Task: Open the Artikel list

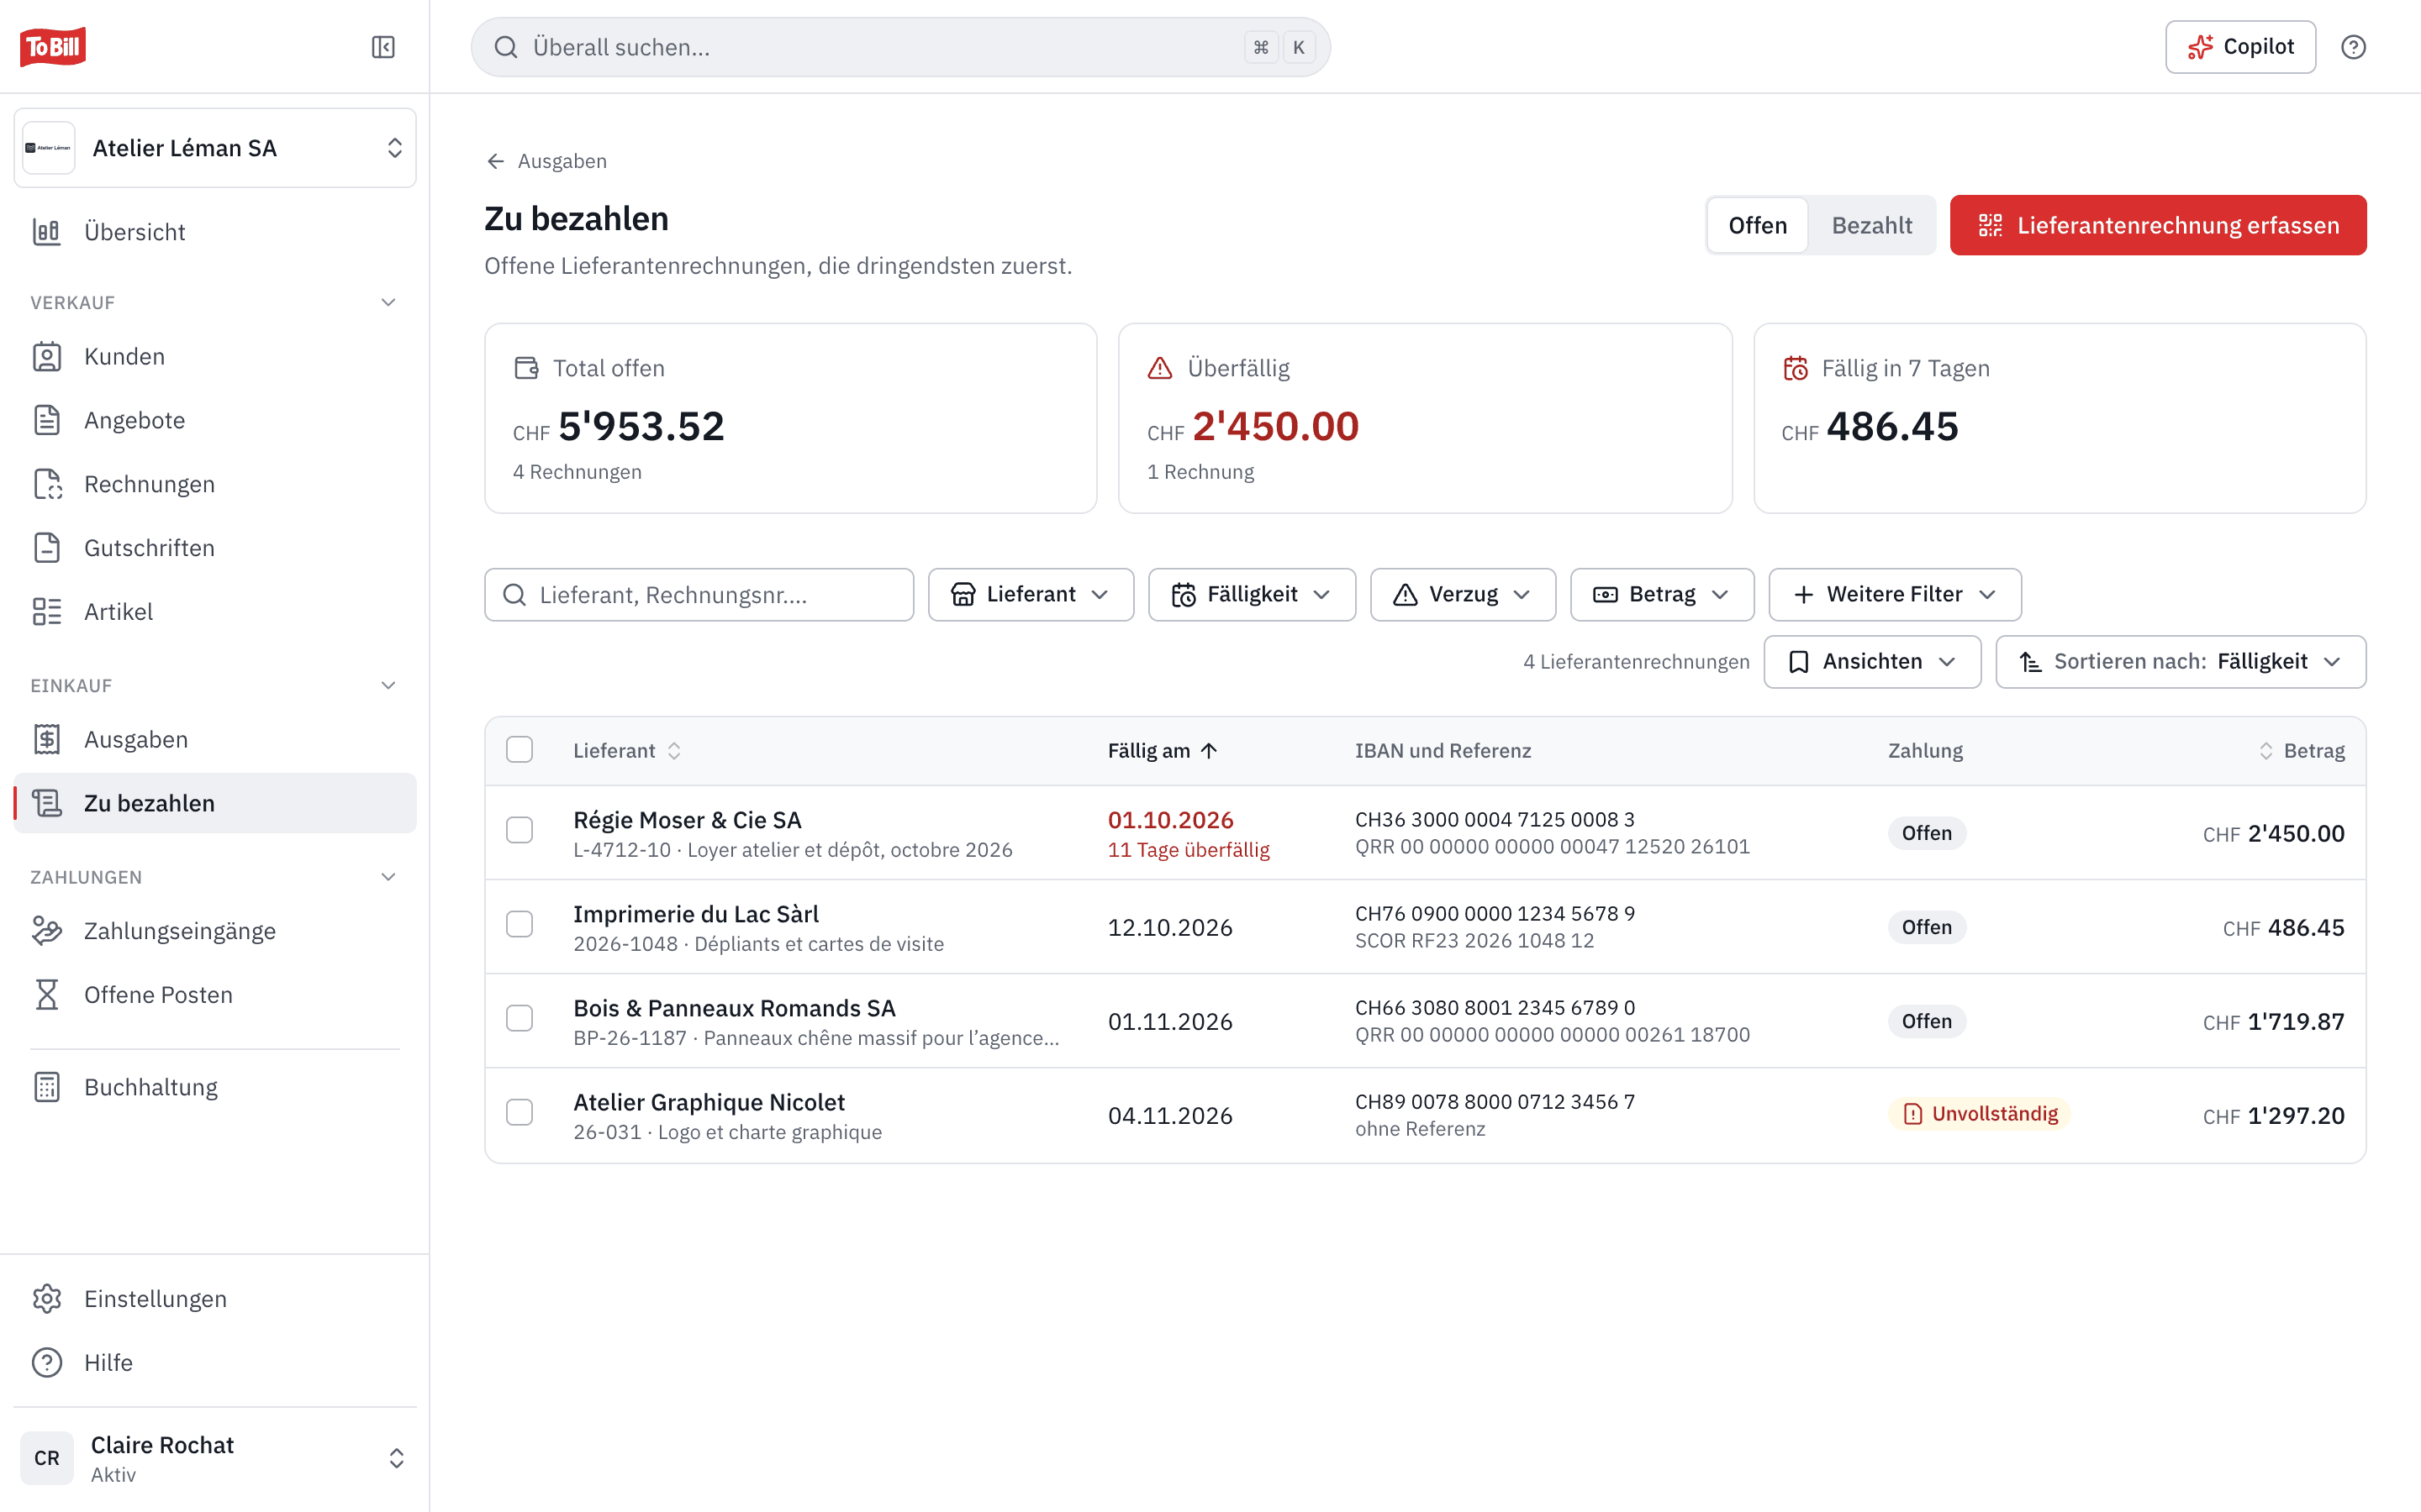Action: (215, 612)
